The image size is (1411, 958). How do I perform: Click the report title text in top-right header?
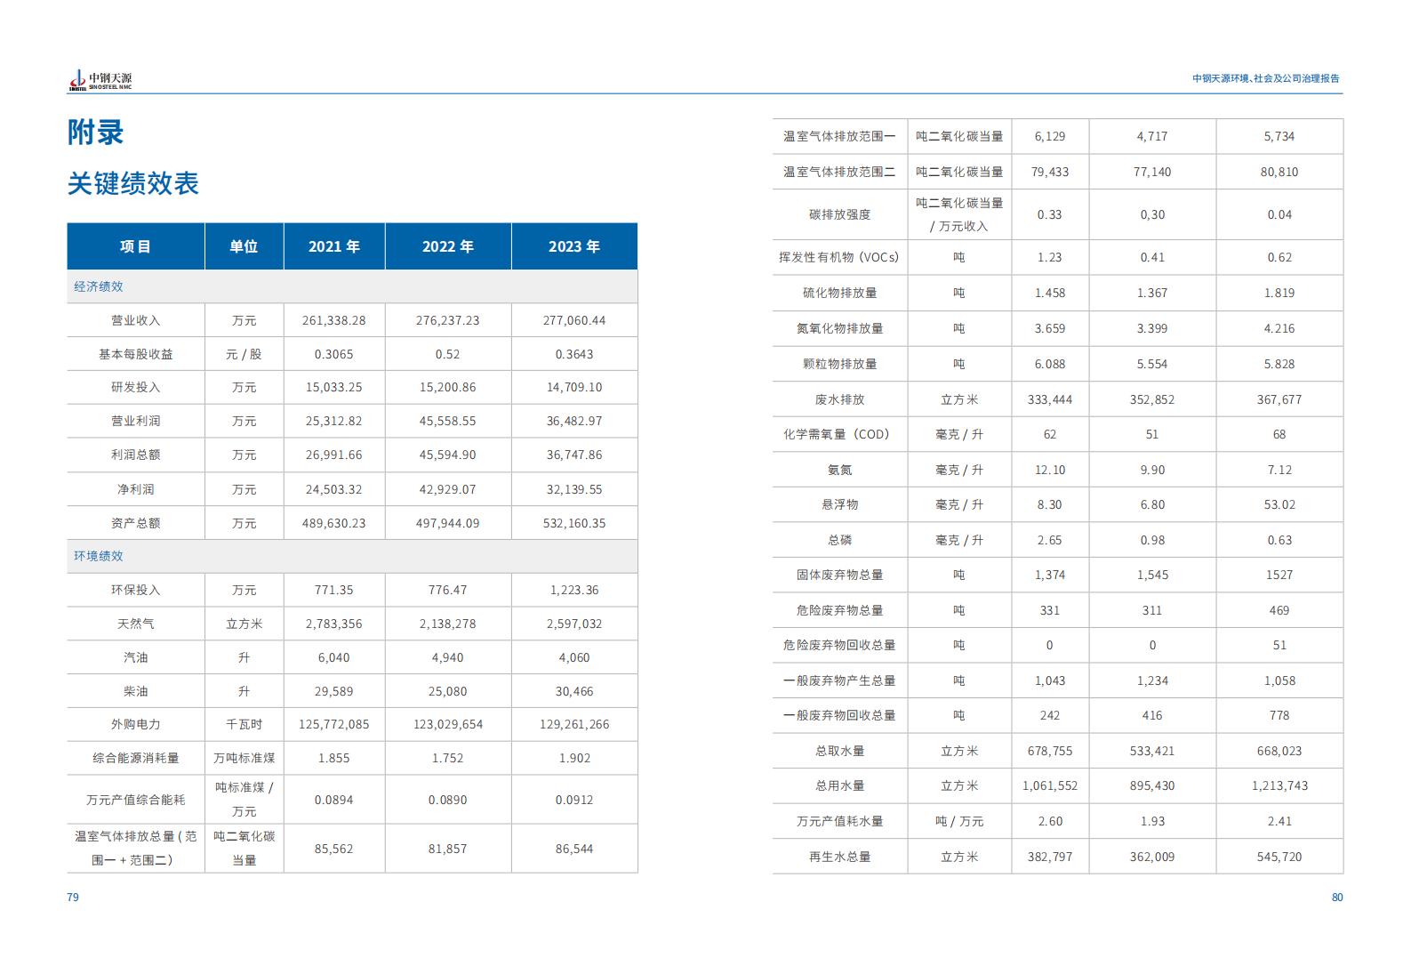(1265, 78)
